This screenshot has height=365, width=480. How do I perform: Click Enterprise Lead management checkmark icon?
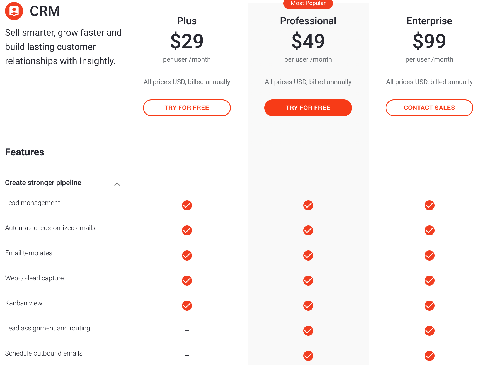[430, 205]
